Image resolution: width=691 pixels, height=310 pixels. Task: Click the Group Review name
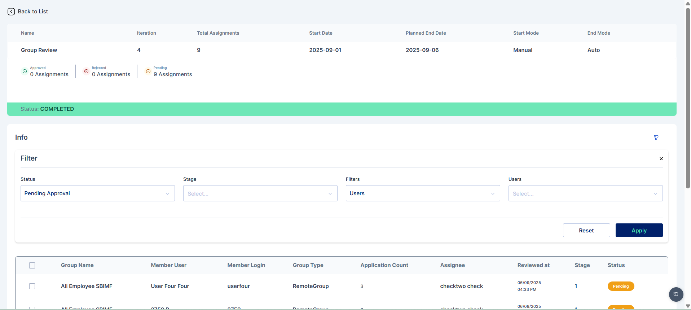pos(39,50)
